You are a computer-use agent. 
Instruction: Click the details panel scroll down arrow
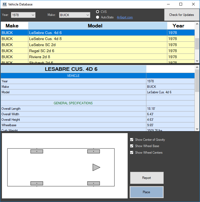(x=197, y=129)
